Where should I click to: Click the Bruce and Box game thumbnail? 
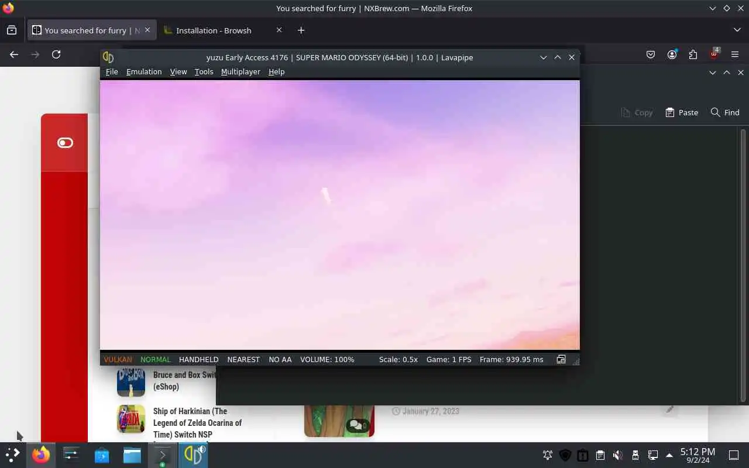point(131,381)
